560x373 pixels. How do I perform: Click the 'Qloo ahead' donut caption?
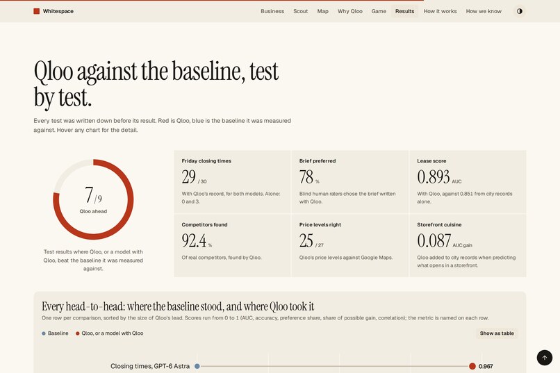coord(93,211)
